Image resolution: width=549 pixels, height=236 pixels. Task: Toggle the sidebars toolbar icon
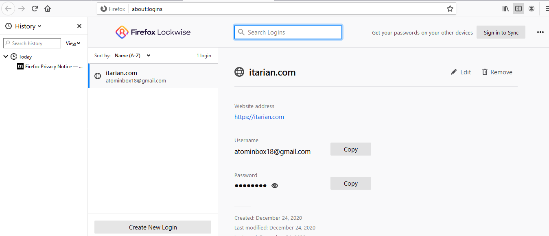click(x=518, y=9)
